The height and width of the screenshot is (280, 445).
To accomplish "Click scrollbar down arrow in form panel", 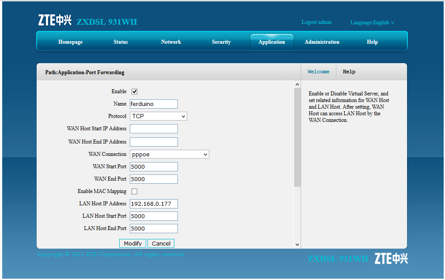I will (297, 244).
